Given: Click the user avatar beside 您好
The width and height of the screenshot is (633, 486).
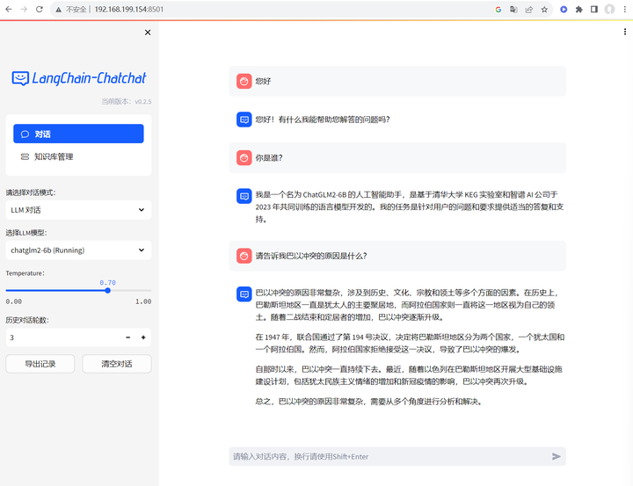Looking at the screenshot, I should pos(244,81).
